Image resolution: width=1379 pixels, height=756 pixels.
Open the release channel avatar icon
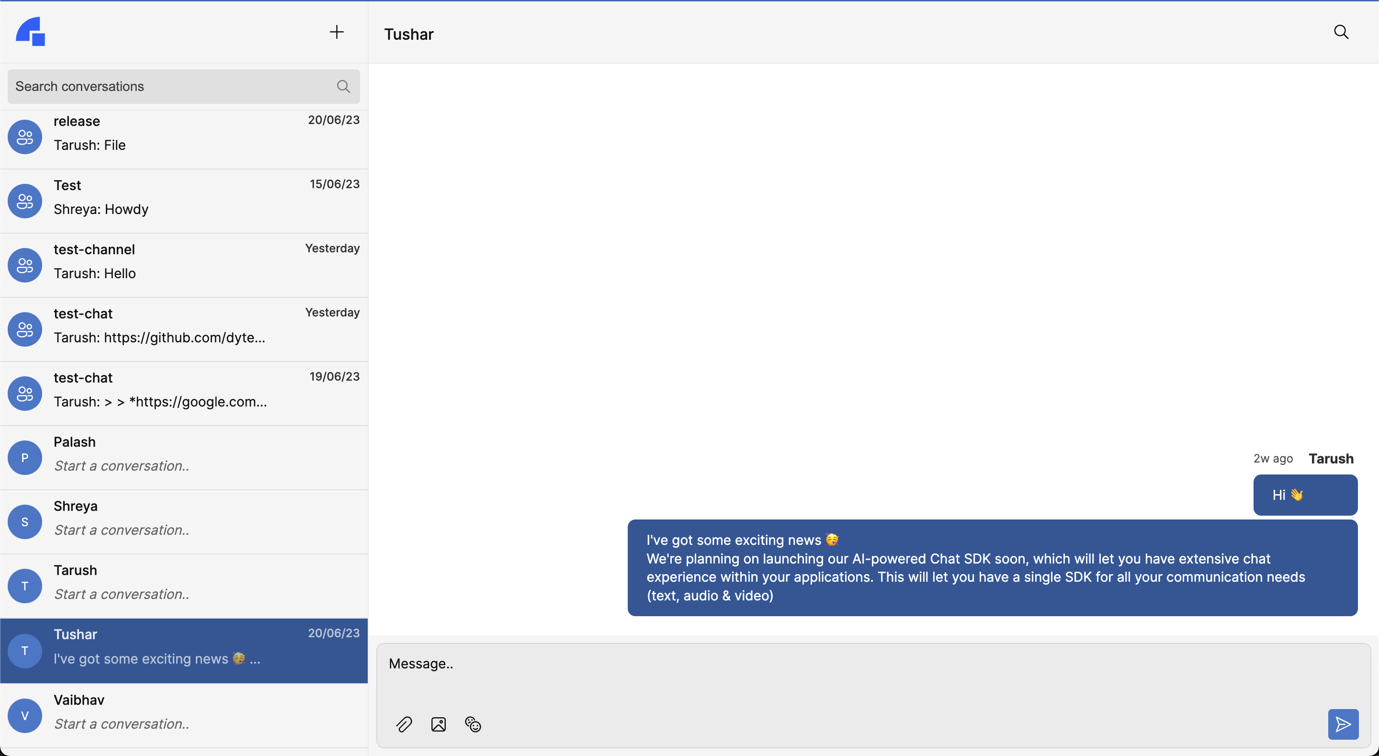[24, 136]
